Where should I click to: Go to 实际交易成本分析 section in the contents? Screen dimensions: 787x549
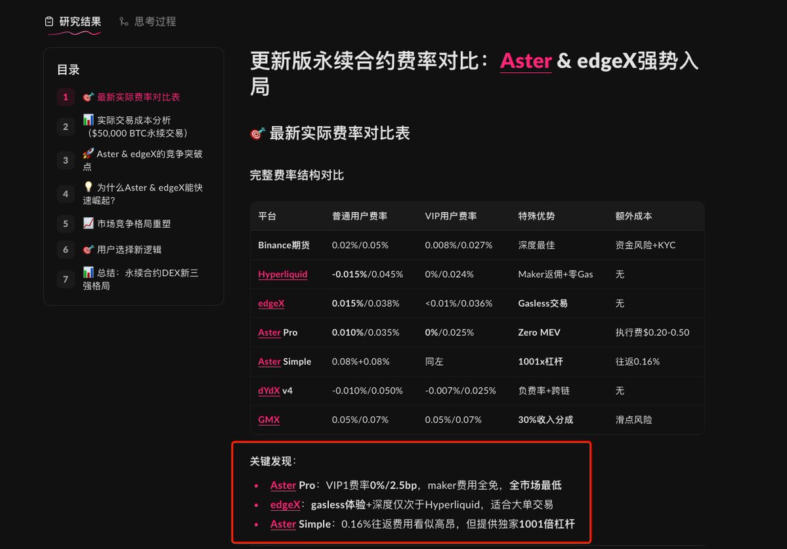pyautogui.click(x=135, y=127)
